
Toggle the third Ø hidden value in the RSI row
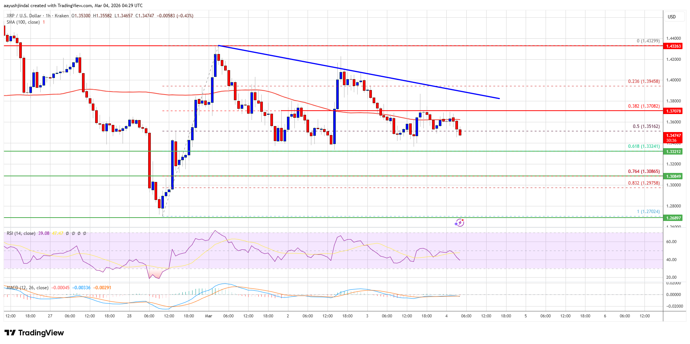pyautogui.click(x=79, y=233)
